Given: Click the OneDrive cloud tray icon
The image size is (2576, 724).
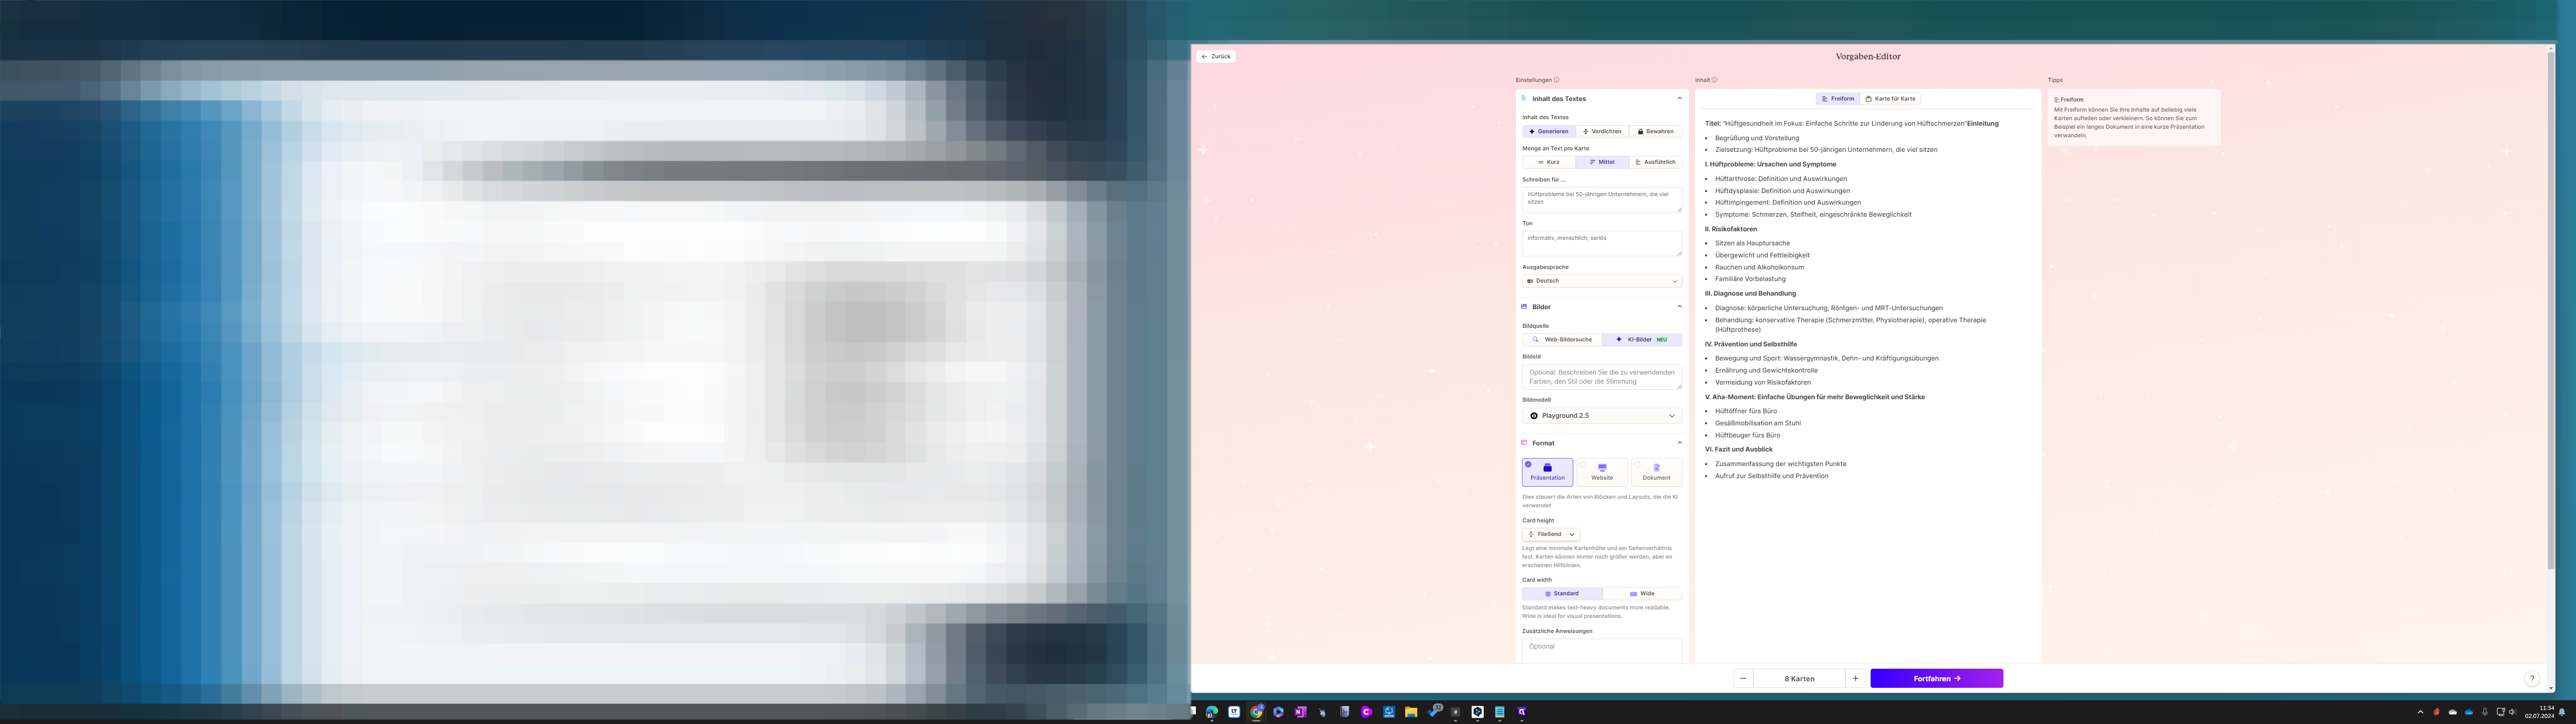Looking at the screenshot, I should point(2469,712).
